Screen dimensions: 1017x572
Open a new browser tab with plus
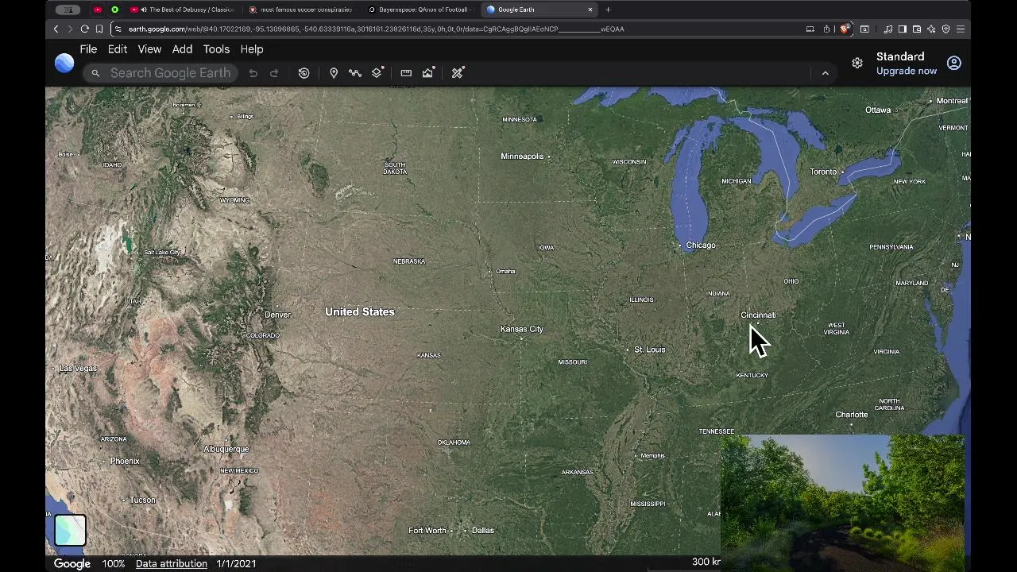[x=609, y=10]
